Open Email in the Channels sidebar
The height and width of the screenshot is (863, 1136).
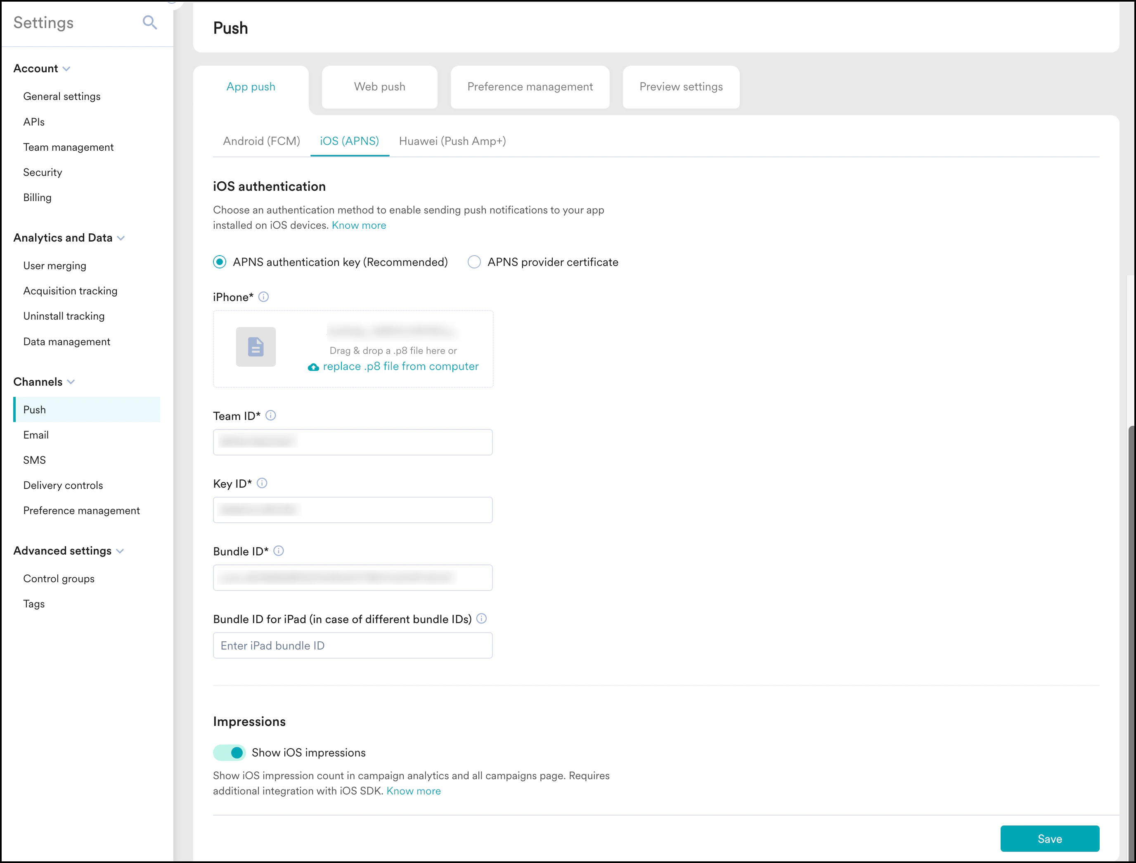[36, 434]
